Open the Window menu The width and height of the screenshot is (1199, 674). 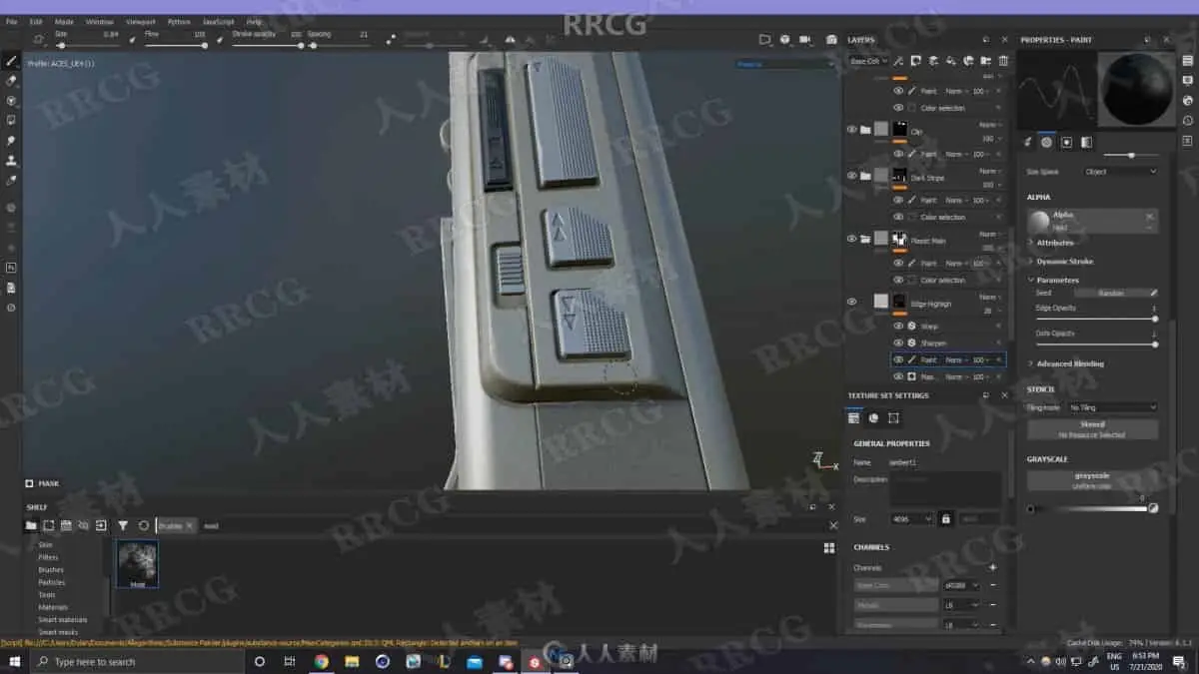[99, 21]
